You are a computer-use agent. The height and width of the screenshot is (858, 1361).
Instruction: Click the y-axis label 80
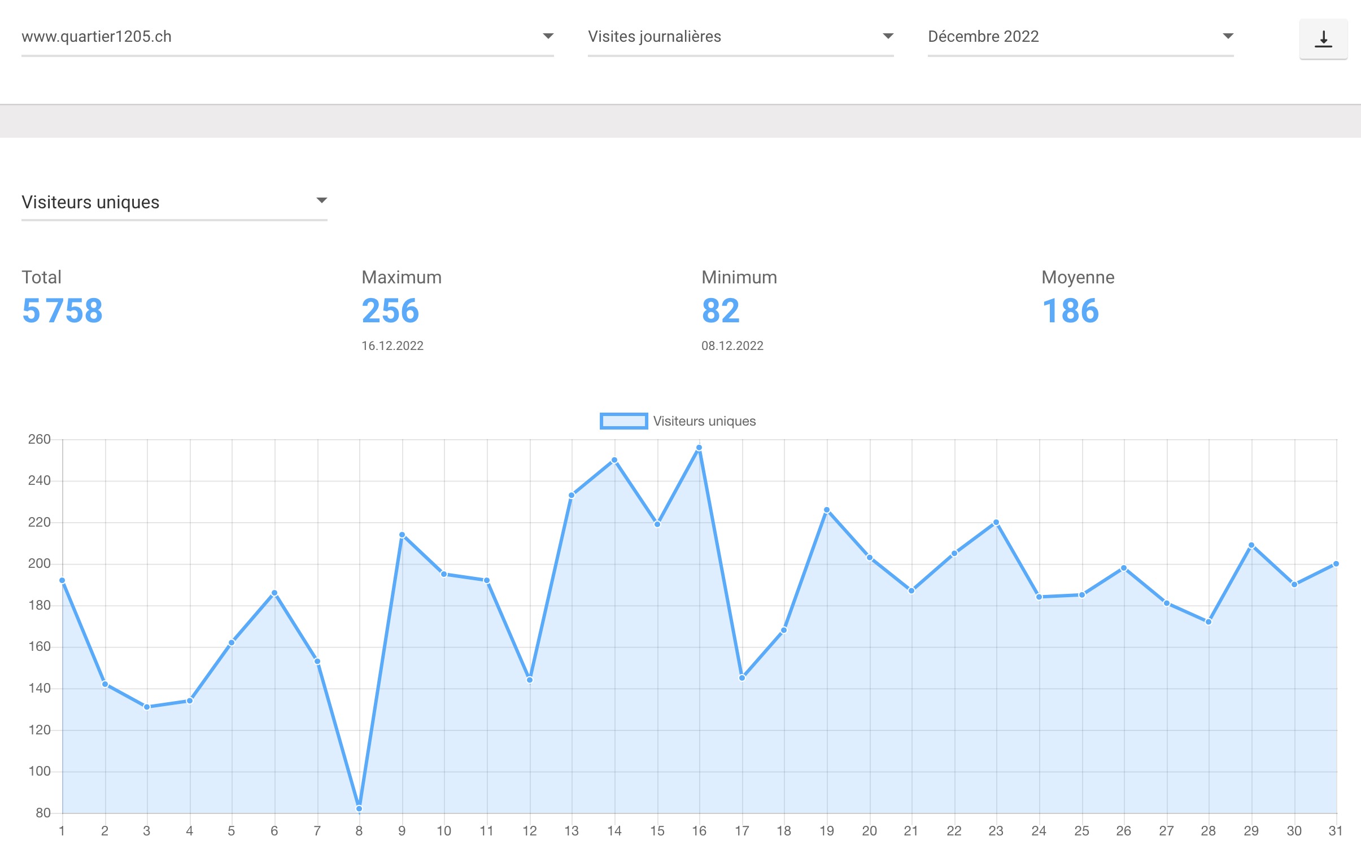(43, 813)
